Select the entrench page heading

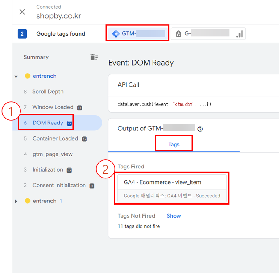45,76
